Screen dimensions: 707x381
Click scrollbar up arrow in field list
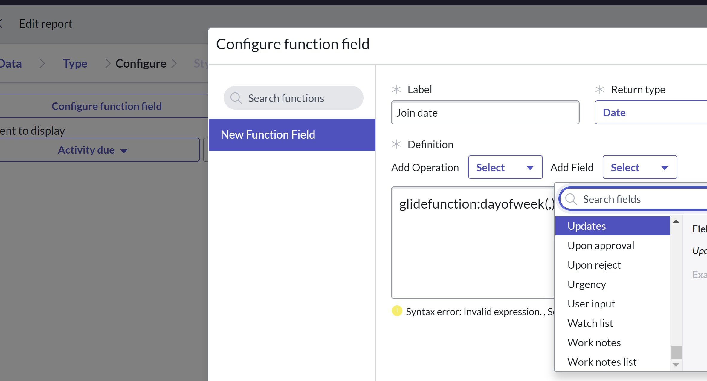(x=676, y=221)
